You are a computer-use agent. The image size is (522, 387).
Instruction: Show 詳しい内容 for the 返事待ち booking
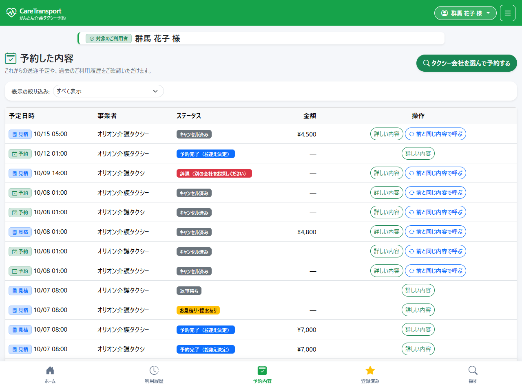pyautogui.click(x=418, y=290)
